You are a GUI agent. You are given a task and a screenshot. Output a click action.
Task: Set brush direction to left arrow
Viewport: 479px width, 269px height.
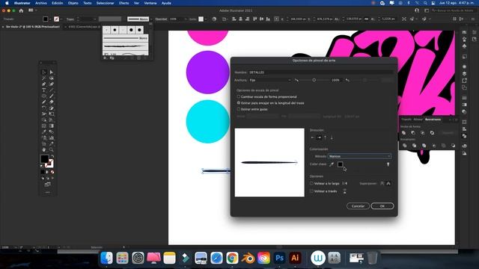(x=313, y=137)
